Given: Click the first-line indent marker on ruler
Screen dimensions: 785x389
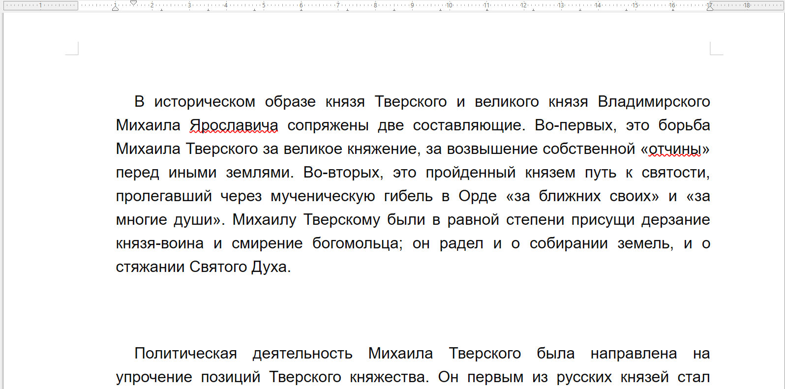Looking at the screenshot, I should coord(133,3).
